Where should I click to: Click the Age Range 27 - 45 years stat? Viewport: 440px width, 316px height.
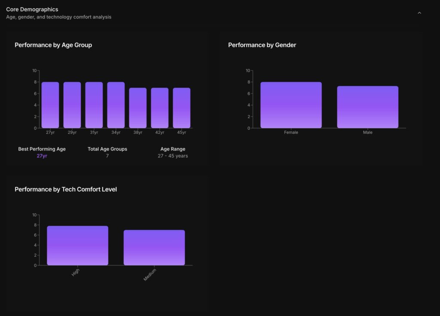coord(173,152)
